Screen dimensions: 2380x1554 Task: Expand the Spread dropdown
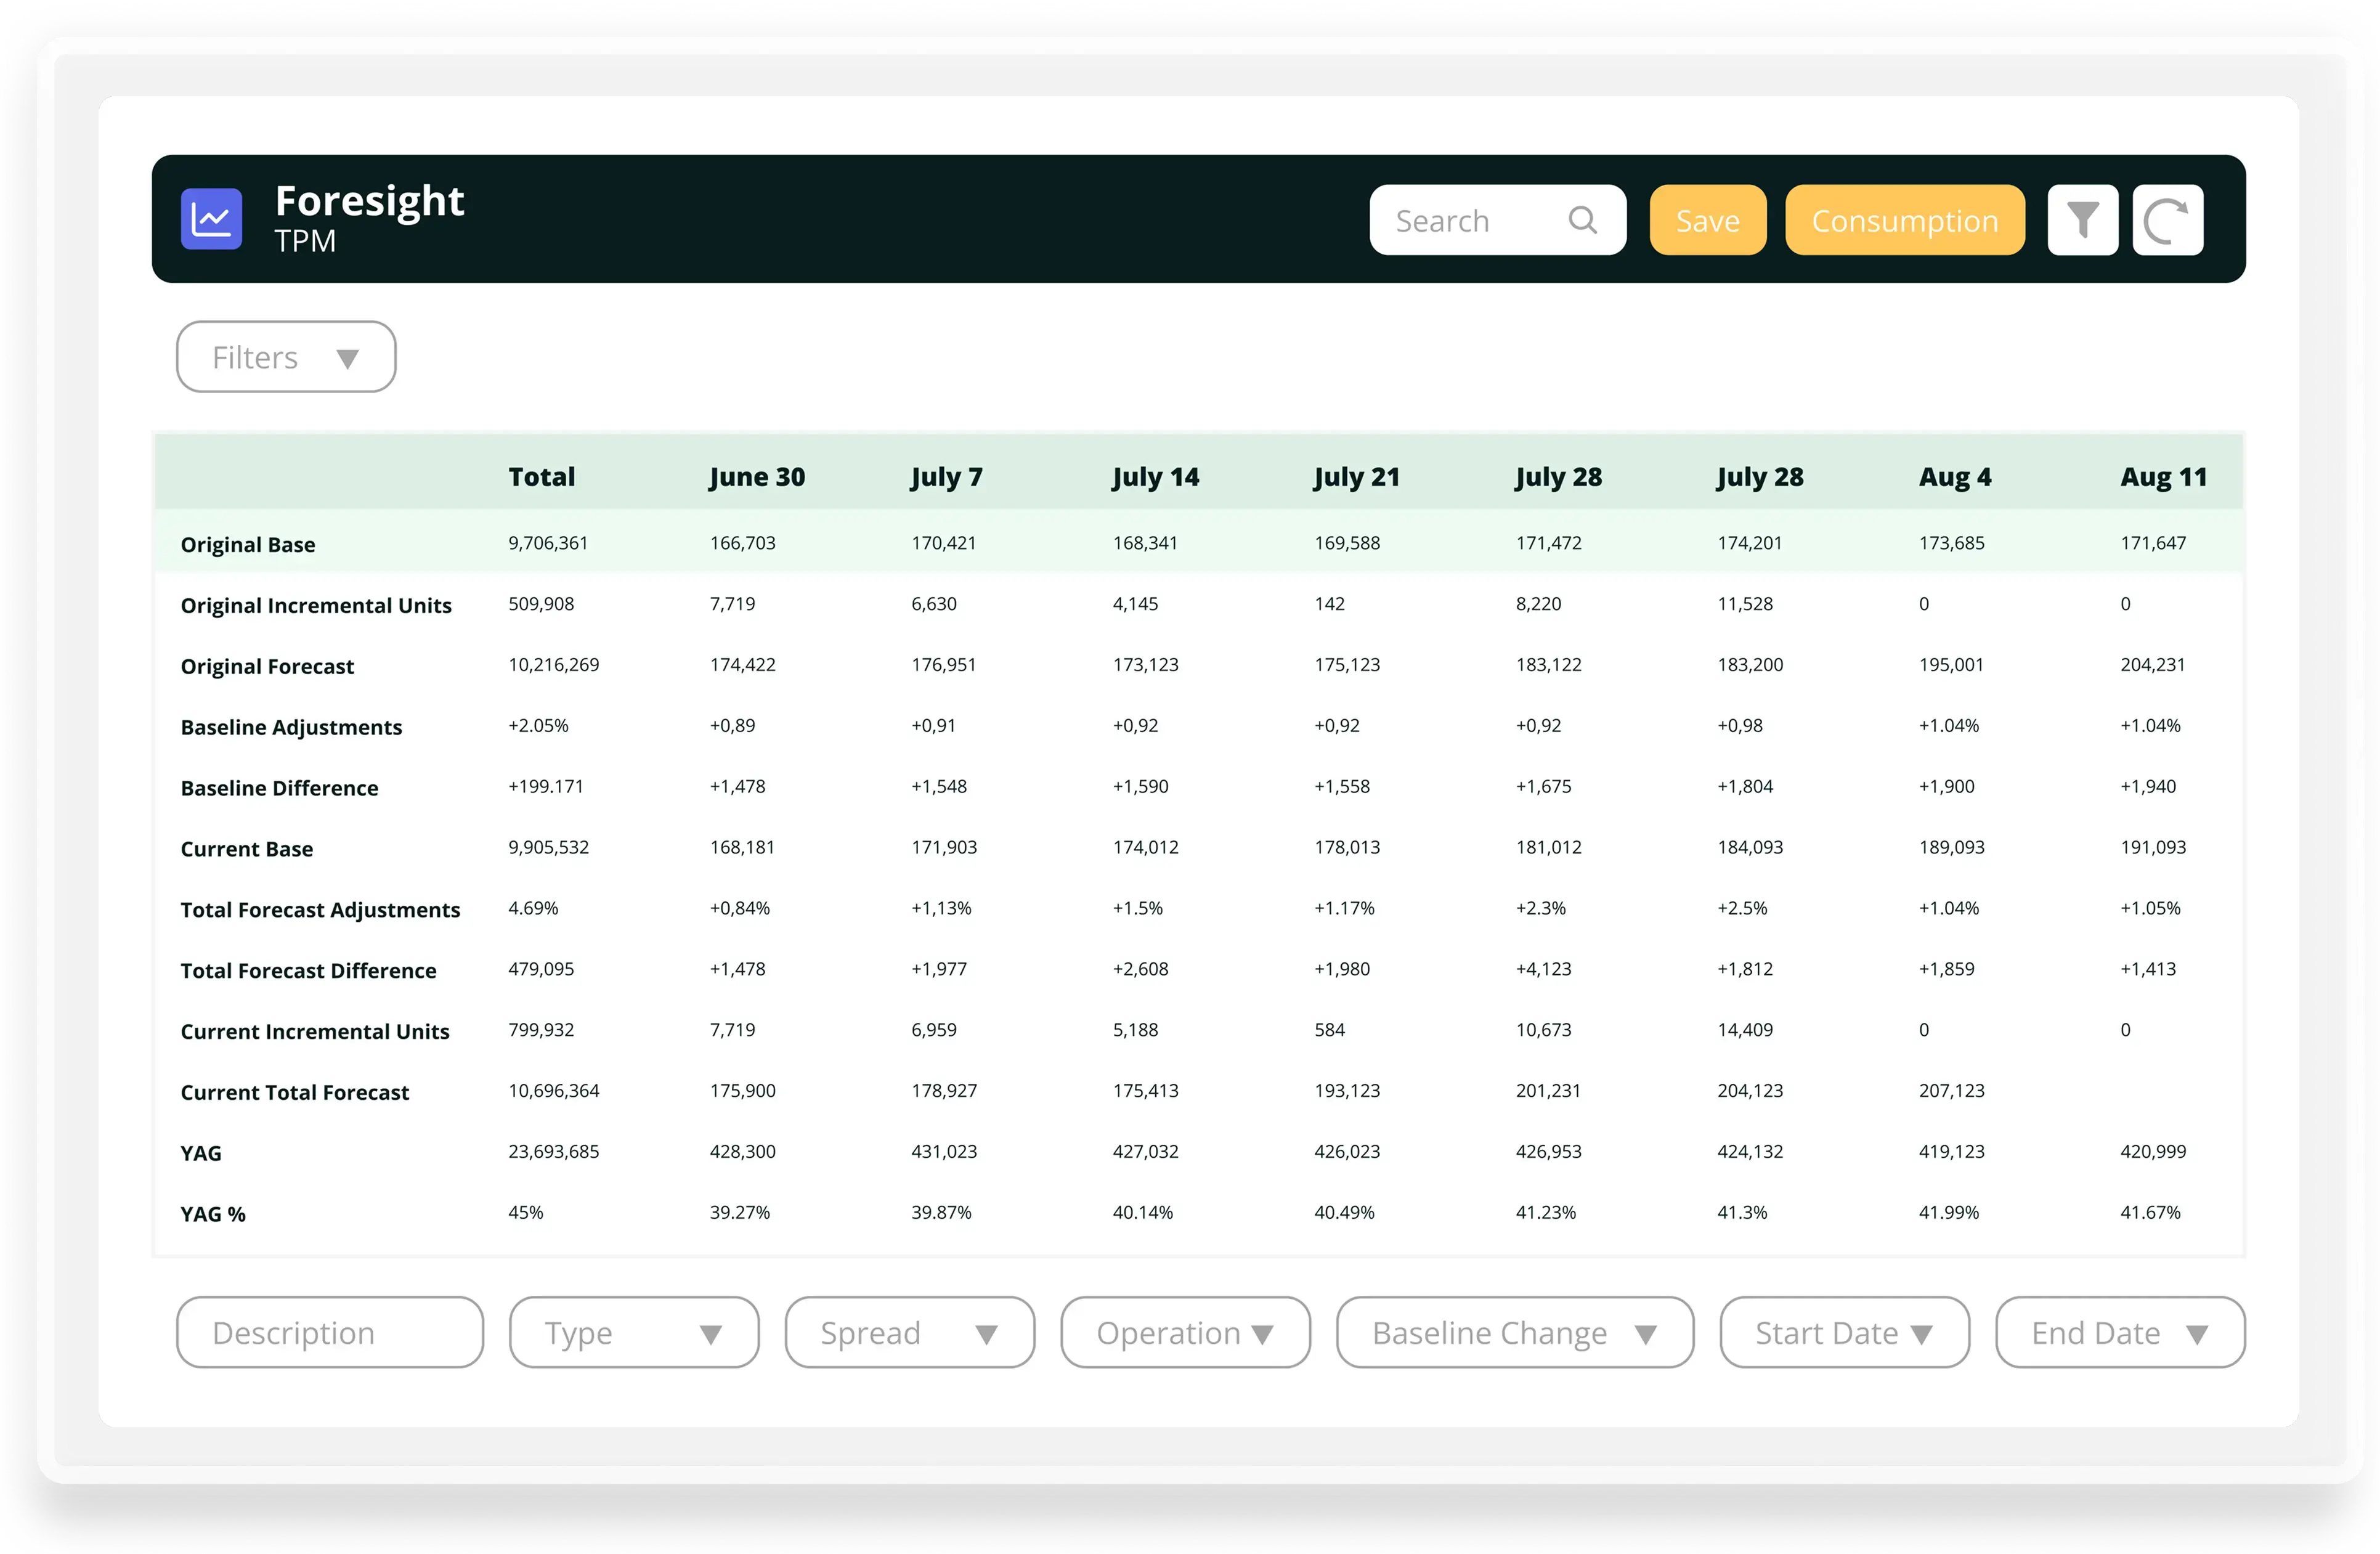tap(909, 1332)
